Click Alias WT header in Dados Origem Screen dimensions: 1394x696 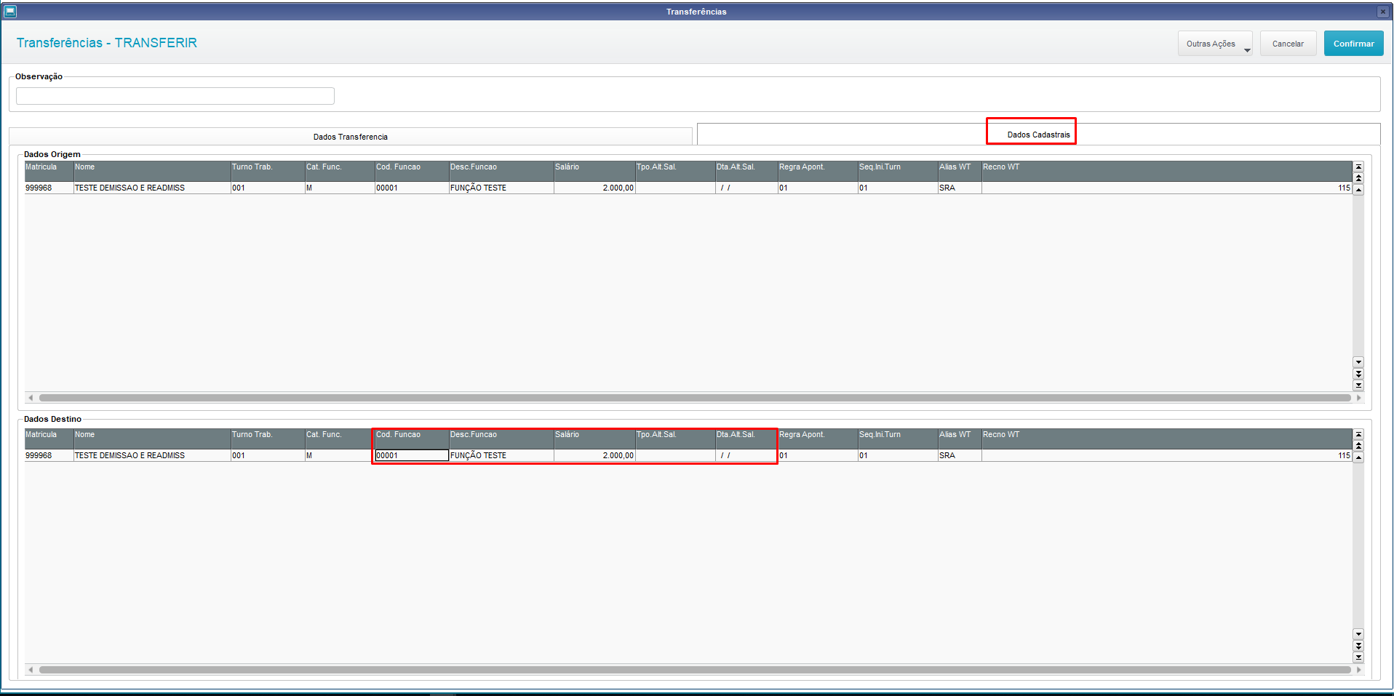click(x=960, y=172)
